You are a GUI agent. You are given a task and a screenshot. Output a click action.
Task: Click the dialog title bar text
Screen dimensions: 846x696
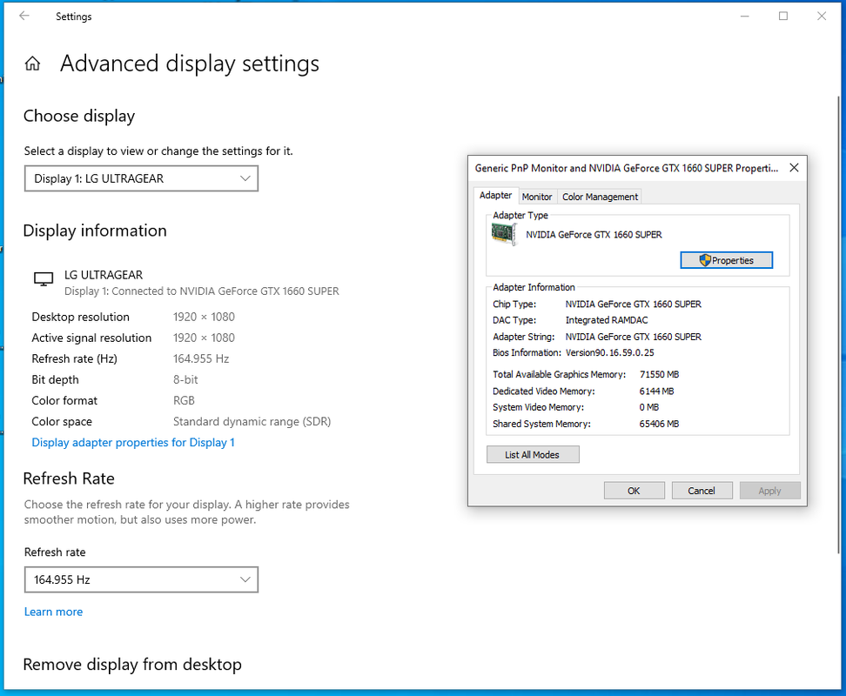(x=627, y=168)
